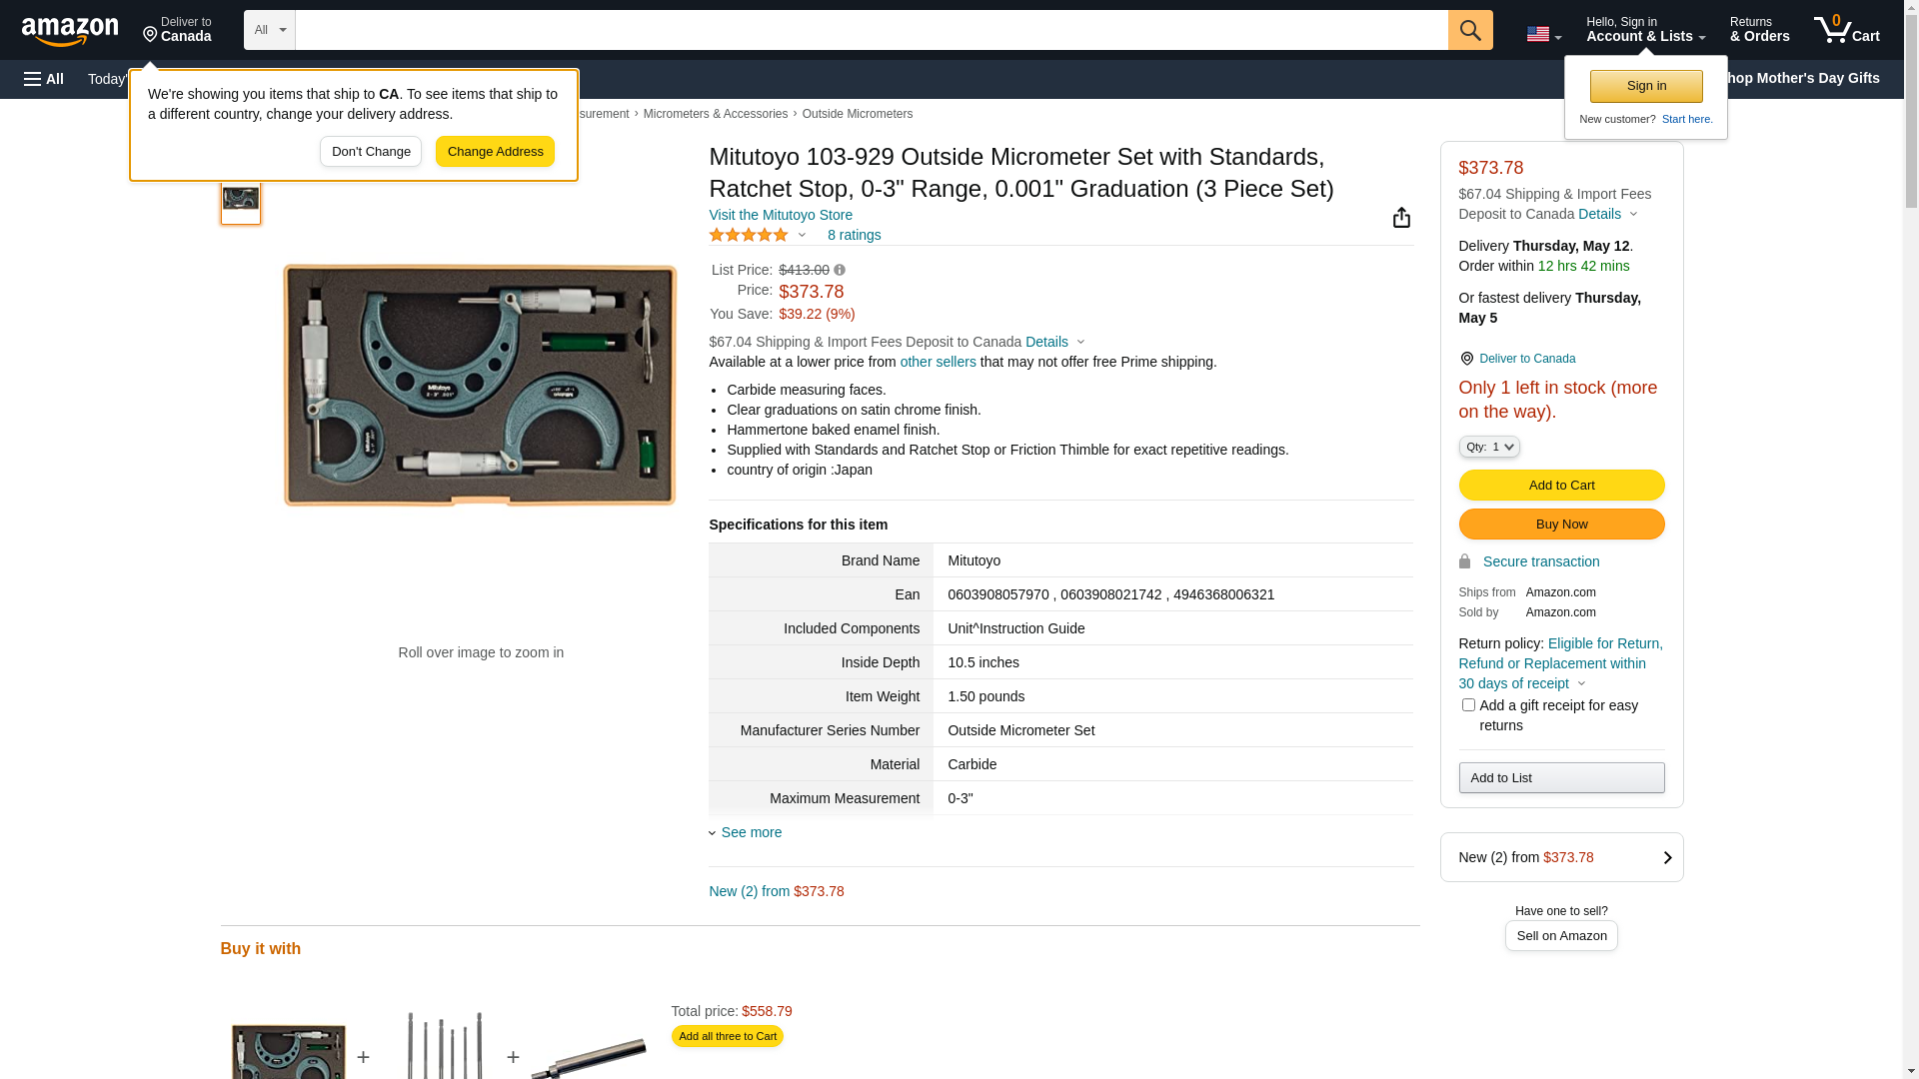Open Returns & Orders menu
The height and width of the screenshot is (1079, 1919).
click(x=1759, y=30)
